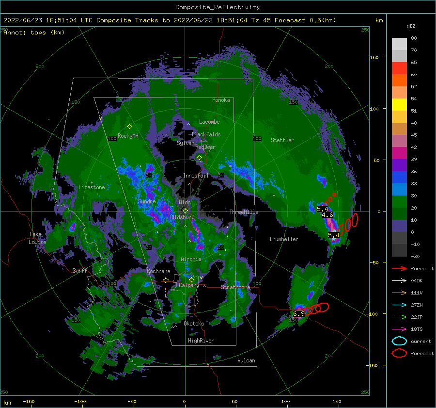
Task: Click the 6.9 storm tops annotation
Action: 299,314
